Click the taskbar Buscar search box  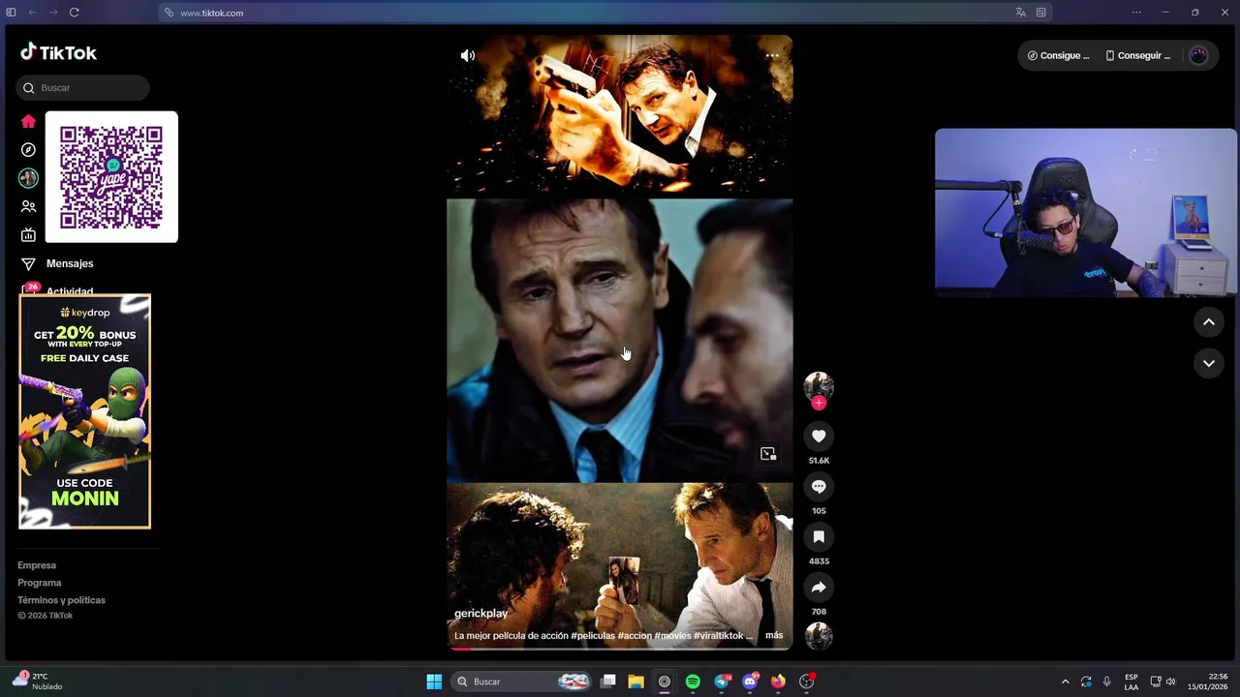point(523,682)
